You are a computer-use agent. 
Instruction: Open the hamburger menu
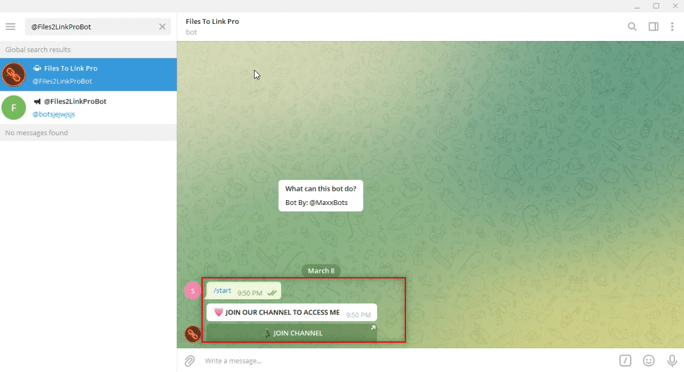(x=10, y=26)
